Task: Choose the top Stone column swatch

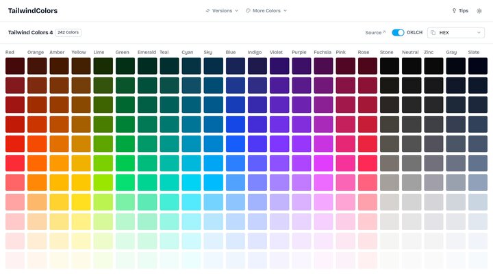Action: click(390, 66)
